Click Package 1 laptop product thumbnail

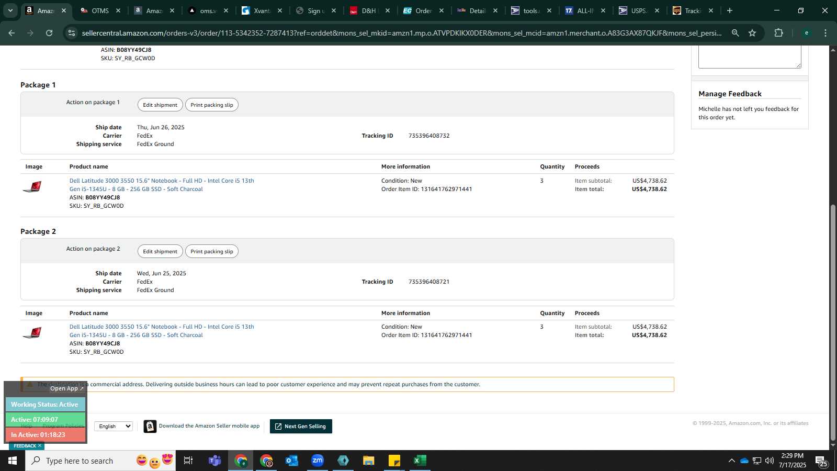tap(32, 186)
